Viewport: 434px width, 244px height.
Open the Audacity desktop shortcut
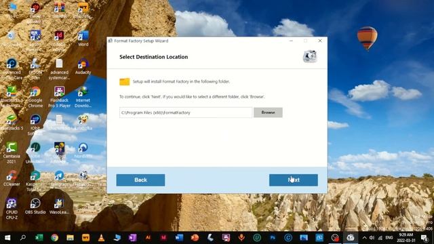83,66
